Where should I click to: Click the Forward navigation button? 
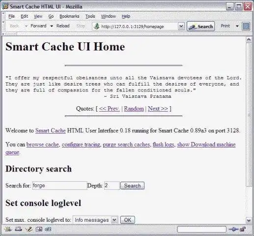pyautogui.click(x=38, y=26)
